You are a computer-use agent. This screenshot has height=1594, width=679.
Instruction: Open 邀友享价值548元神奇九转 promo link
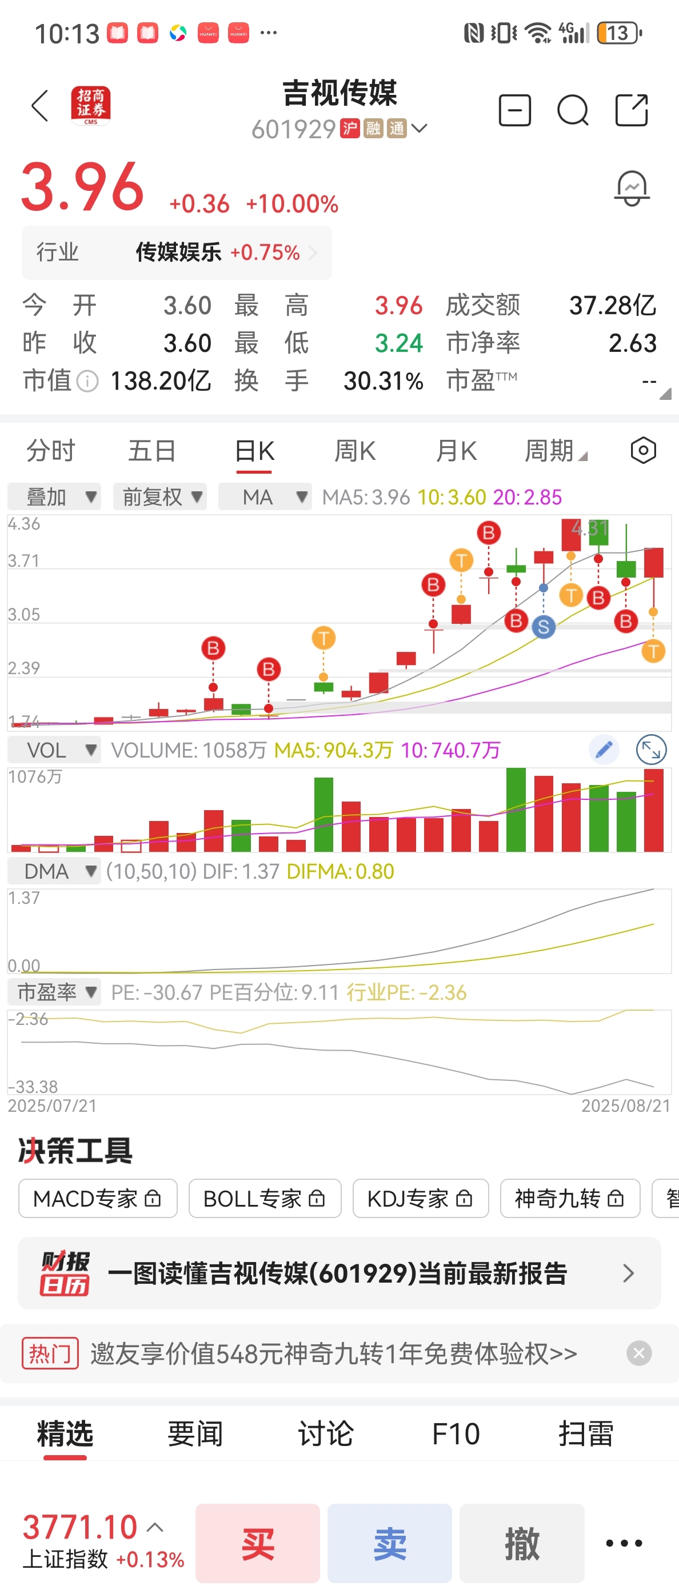click(x=334, y=1353)
